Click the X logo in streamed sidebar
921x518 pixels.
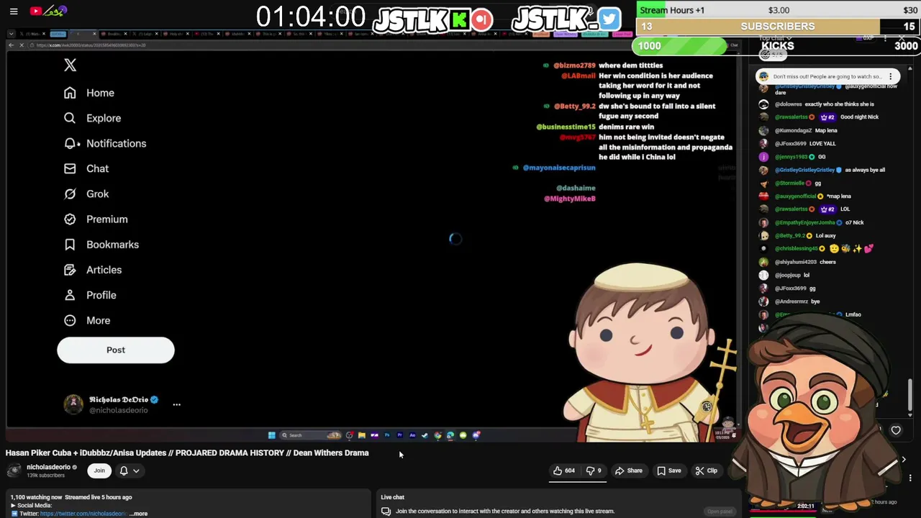click(70, 65)
